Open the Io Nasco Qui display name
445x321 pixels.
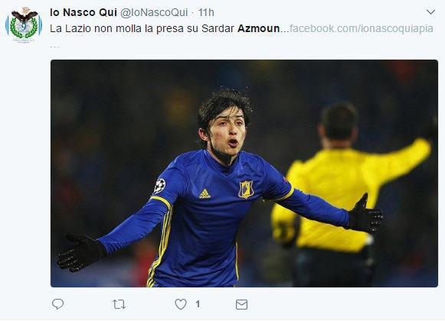click(83, 12)
